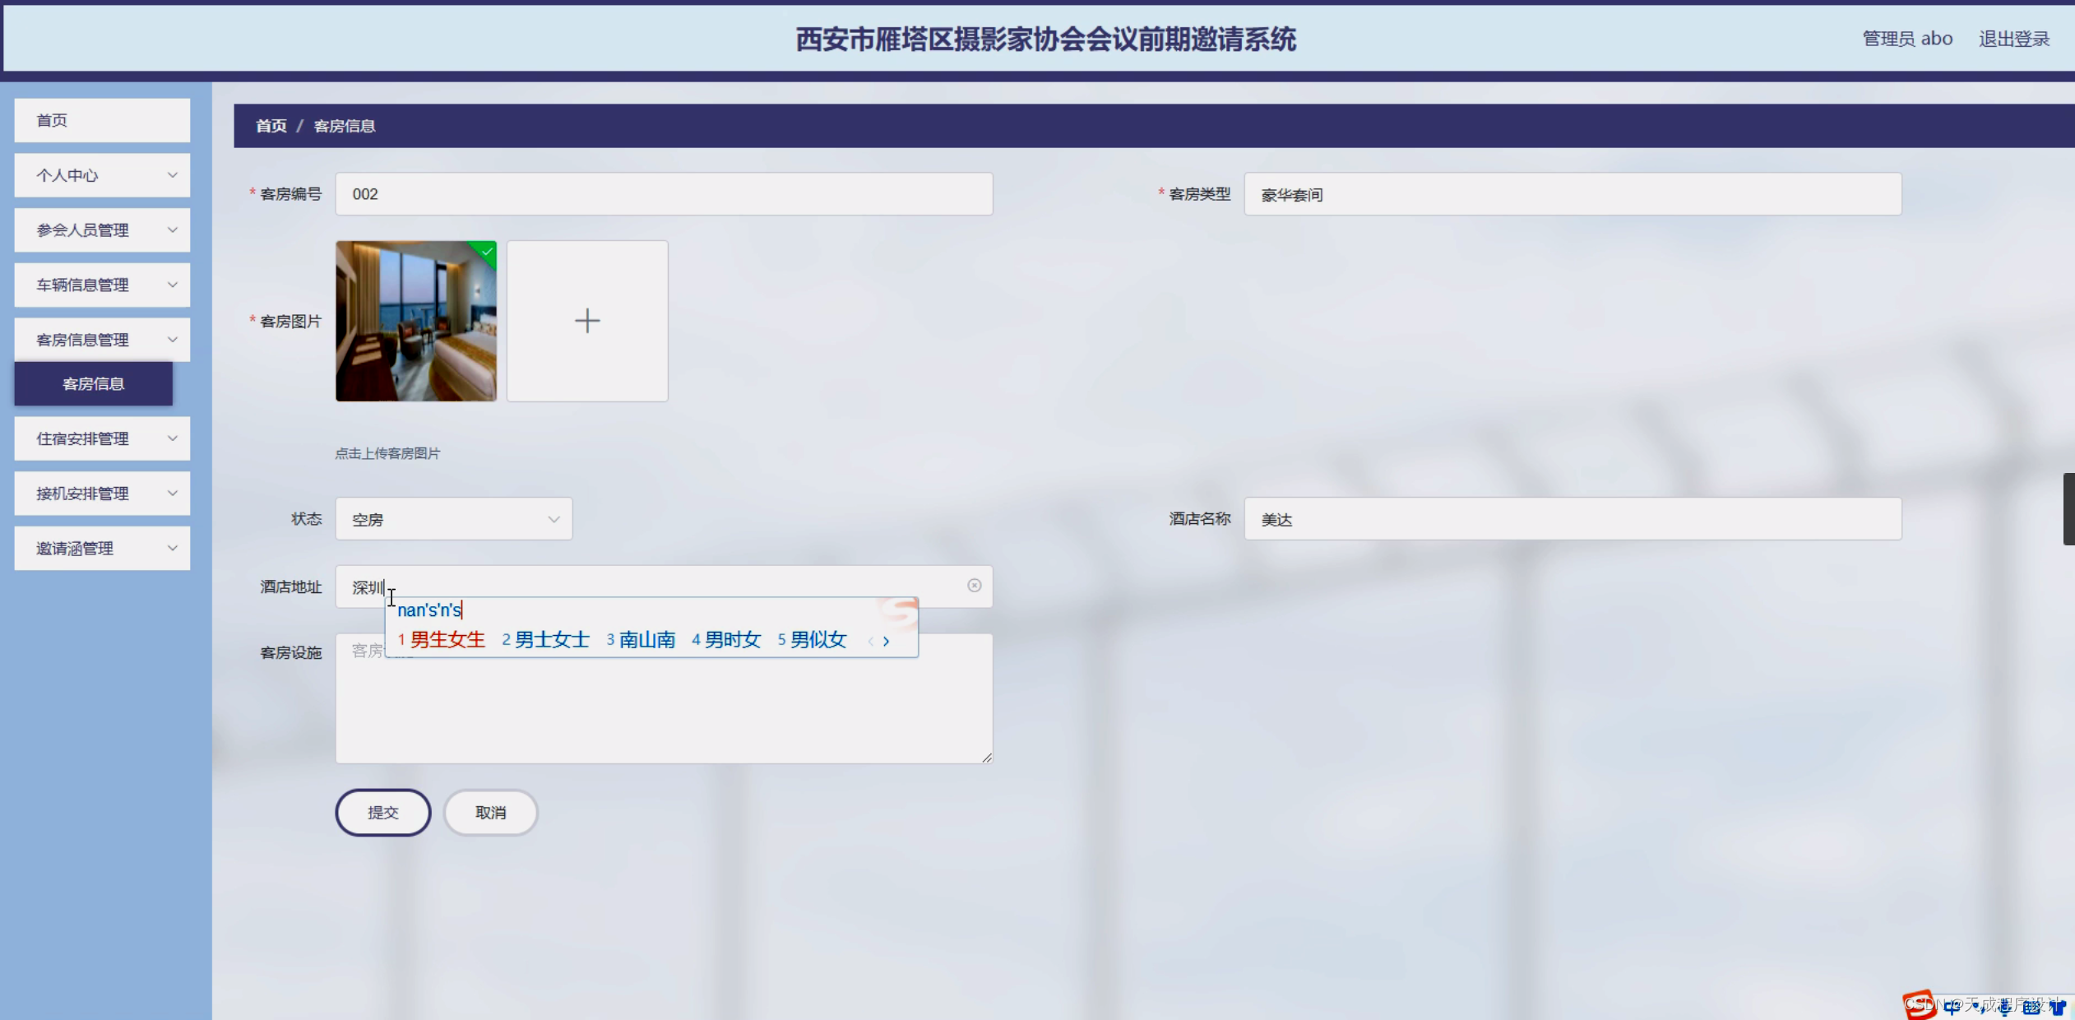This screenshot has height=1020, width=2075.
Task: Click the previous-page arrow in the pinyin candidate bar
Action: coord(870,640)
